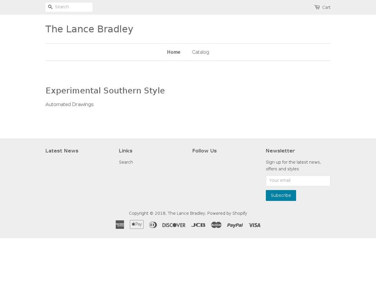Click the Apple Pay payment icon

point(137,224)
